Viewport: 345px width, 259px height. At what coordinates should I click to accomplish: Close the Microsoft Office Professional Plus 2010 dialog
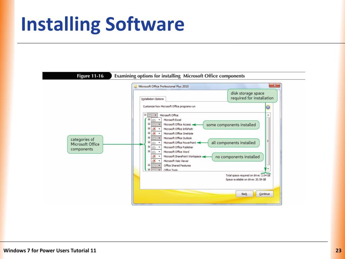coord(274,85)
